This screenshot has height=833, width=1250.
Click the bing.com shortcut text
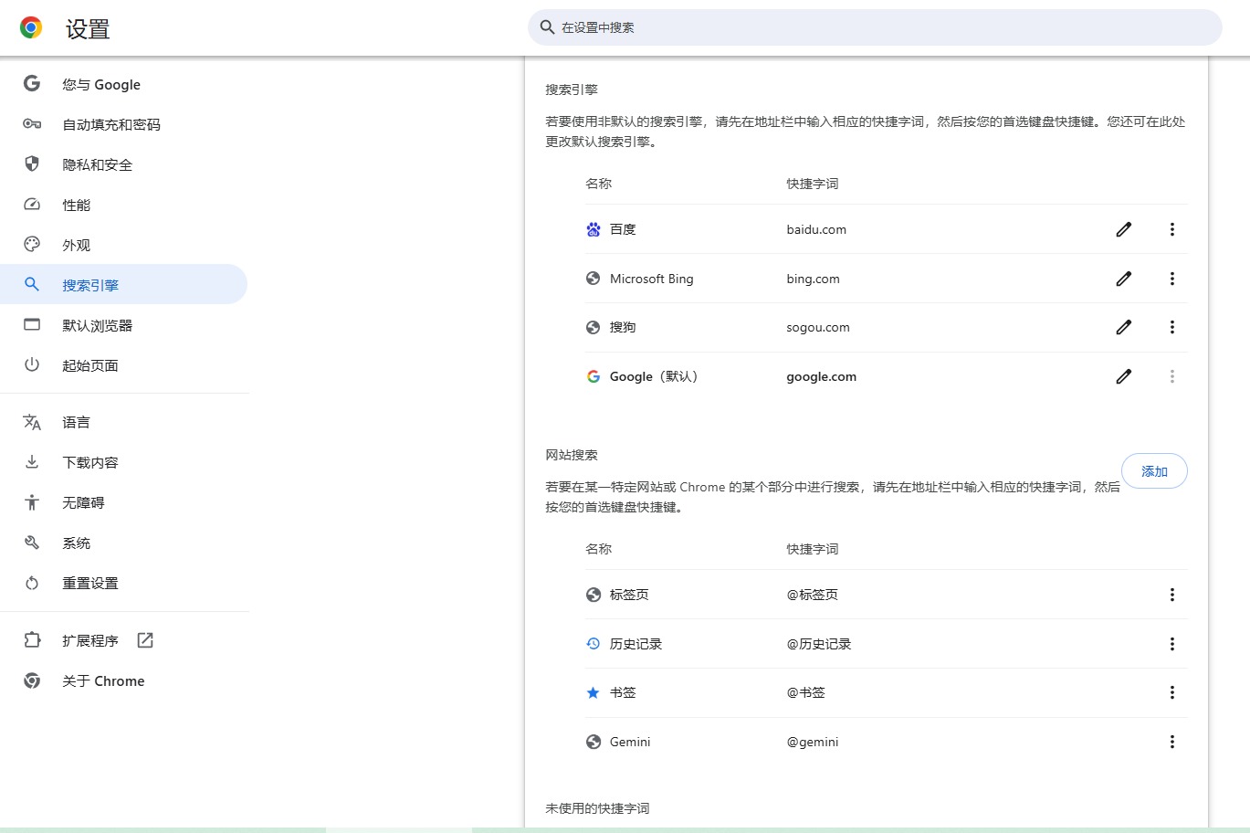pos(813,279)
